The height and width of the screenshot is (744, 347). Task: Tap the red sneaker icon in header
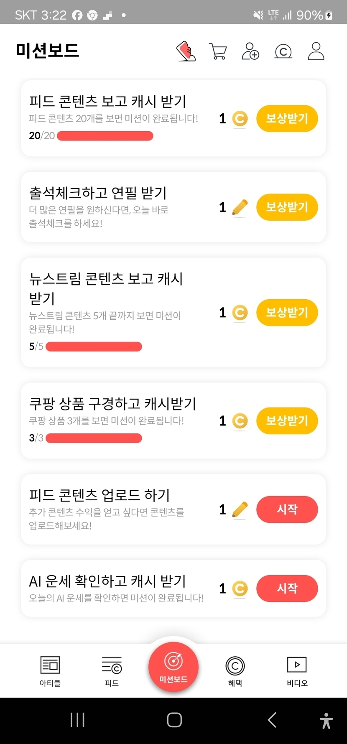click(186, 51)
